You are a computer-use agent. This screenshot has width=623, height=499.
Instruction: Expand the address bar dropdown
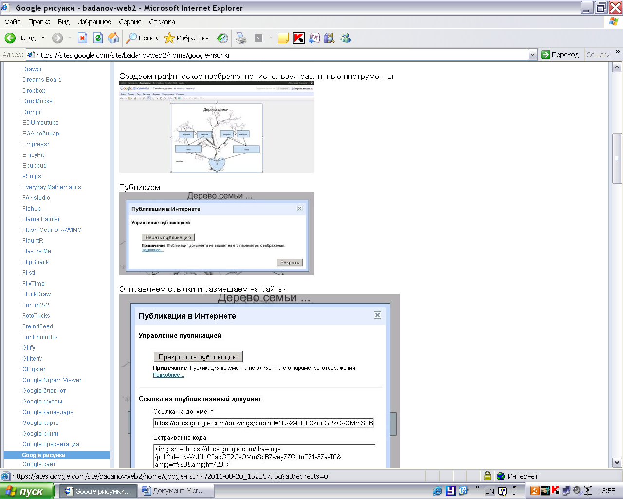[x=532, y=55]
